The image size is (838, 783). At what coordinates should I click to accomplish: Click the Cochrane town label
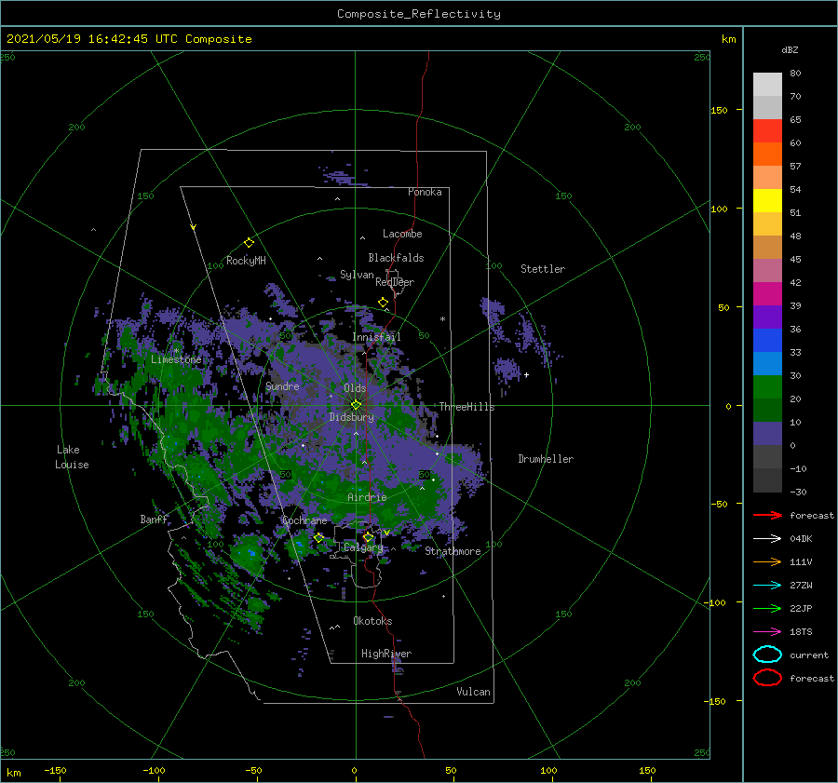304,520
